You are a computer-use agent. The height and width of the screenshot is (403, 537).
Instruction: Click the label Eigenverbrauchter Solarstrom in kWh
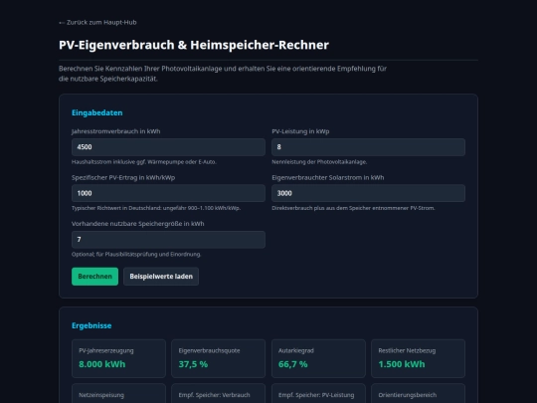(328, 177)
